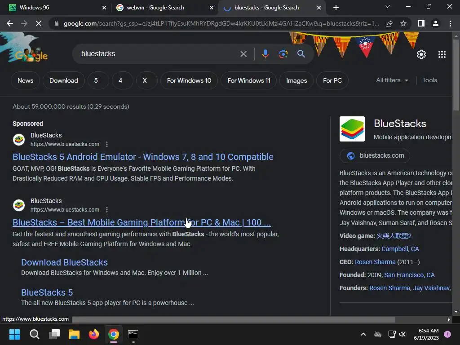Open the 火柴人联盟2 video game link
460x345 pixels.
coord(394,236)
